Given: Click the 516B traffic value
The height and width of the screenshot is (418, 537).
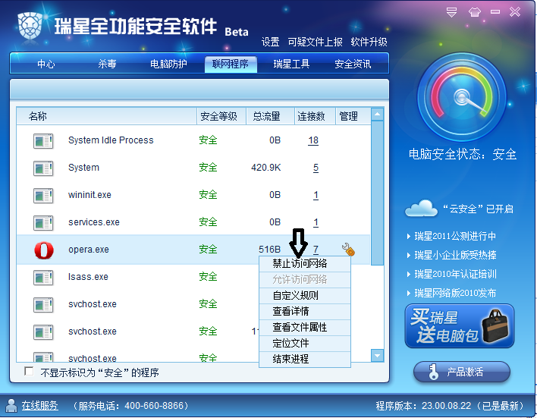Looking at the screenshot, I should point(269,250).
